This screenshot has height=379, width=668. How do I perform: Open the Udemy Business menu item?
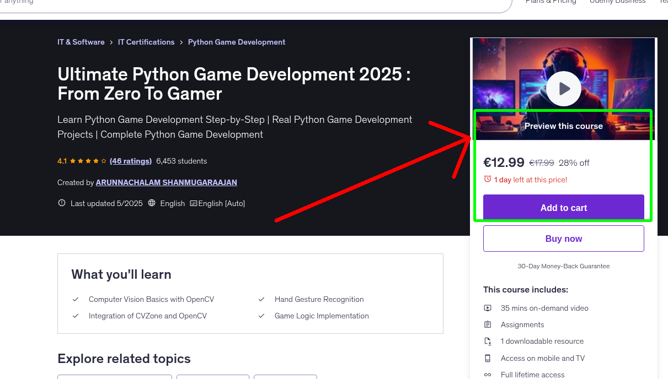pyautogui.click(x=617, y=2)
